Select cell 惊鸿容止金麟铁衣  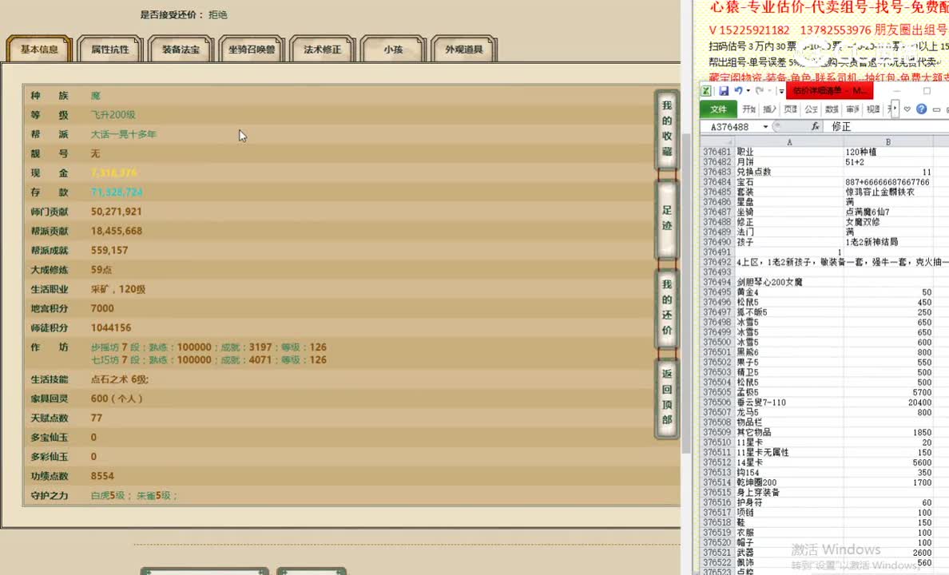coord(887,192)
